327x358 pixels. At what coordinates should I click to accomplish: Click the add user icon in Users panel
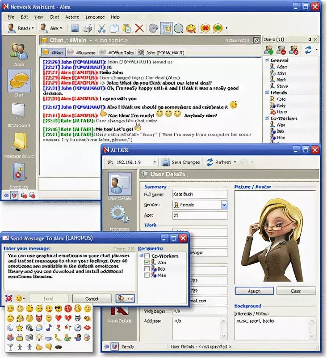tap(268, 50)
